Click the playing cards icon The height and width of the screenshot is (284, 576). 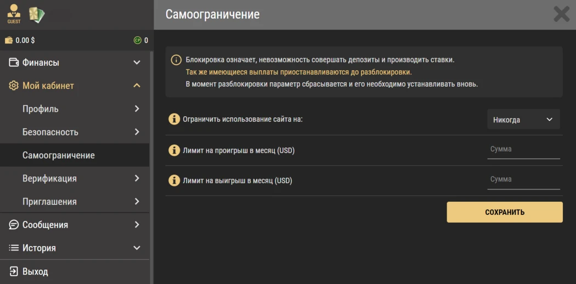pyautogui.click(x=37, y=15)
